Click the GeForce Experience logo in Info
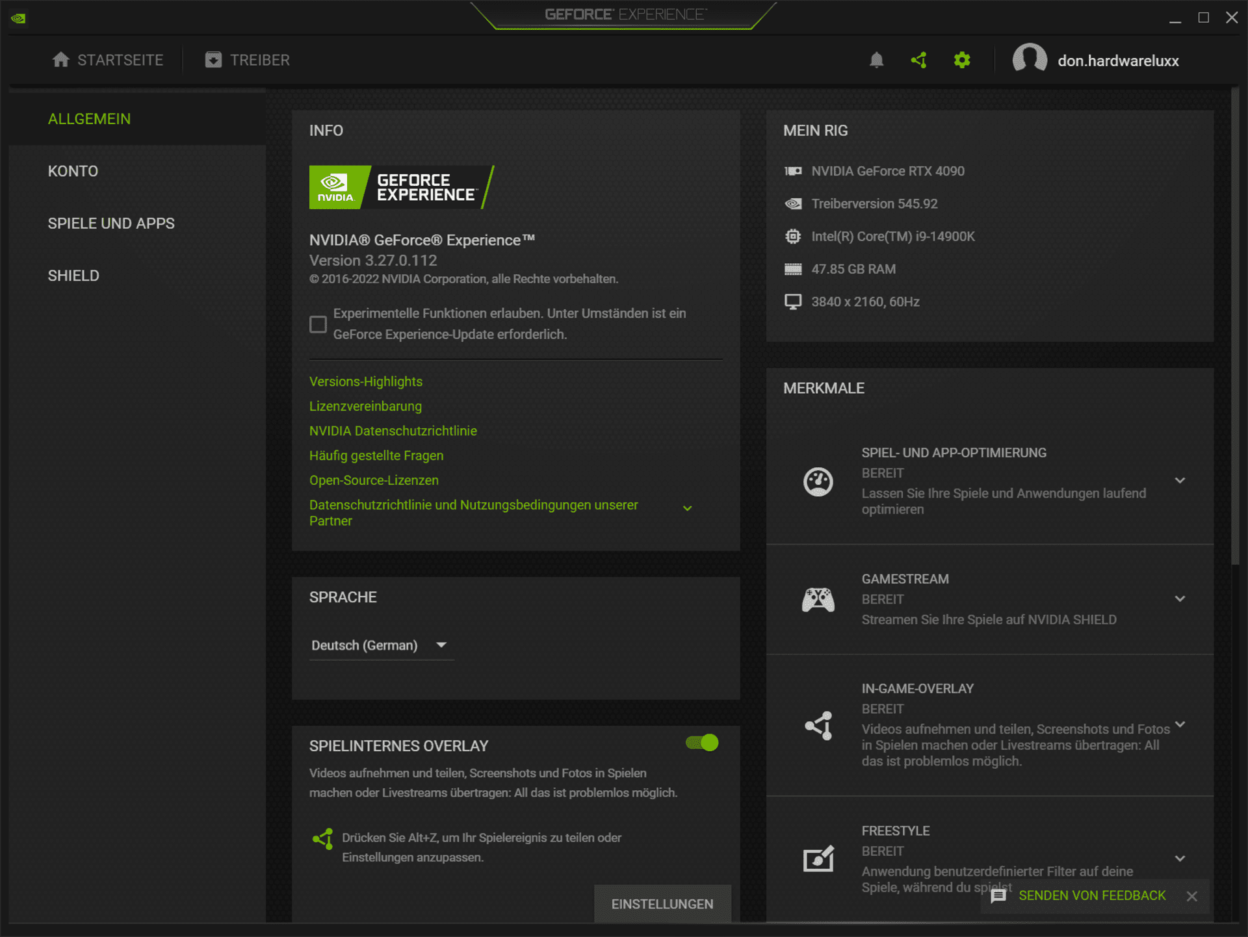The width and height of the screenshot is (1248, 937). 402,187
